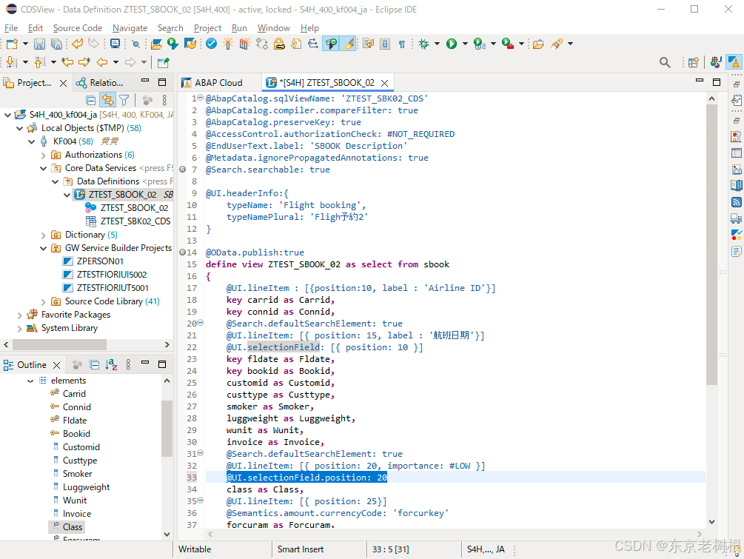Collapse the S4H_400_kf004_ja project node
The width and height of the screenshot is (744, 559).
point(7,115)
